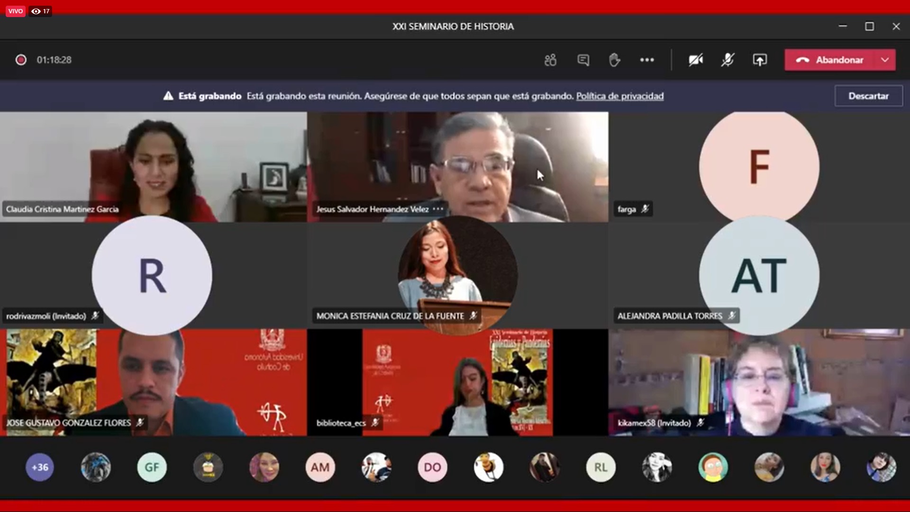Expand the Abandonar dropdown arrow

pyautogui.click(x=885, y=60)
